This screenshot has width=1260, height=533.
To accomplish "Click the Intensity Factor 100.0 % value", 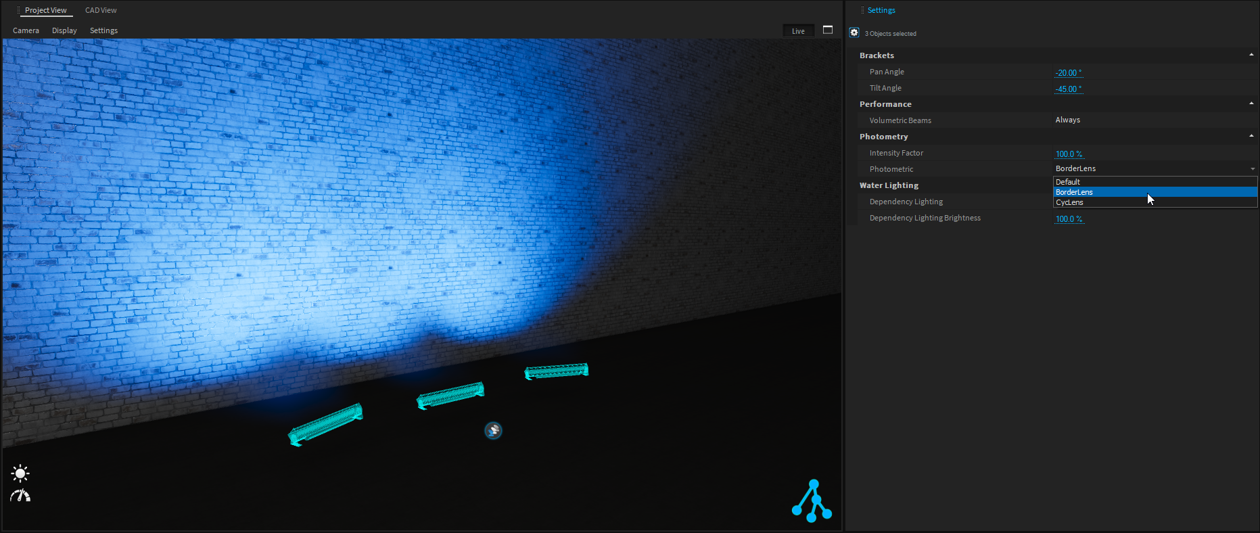I will (1069, 154).
